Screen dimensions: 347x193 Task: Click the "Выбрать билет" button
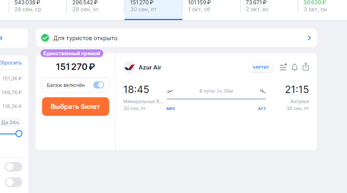(x=76, y=107)
